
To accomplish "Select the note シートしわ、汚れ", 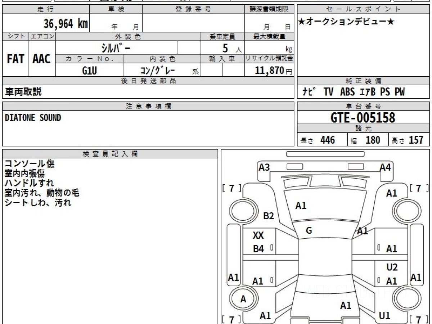I will (x=38, y=202).
